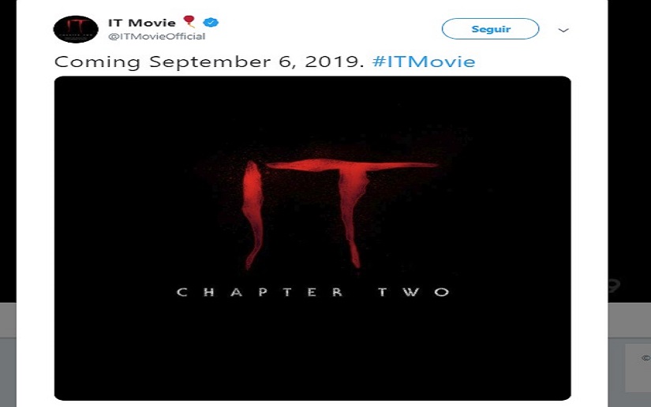The height and width of the screenshot is (407, 651).
Task: Click the blue verified badge
Action: pyautogui.click(x=211, y=22)
